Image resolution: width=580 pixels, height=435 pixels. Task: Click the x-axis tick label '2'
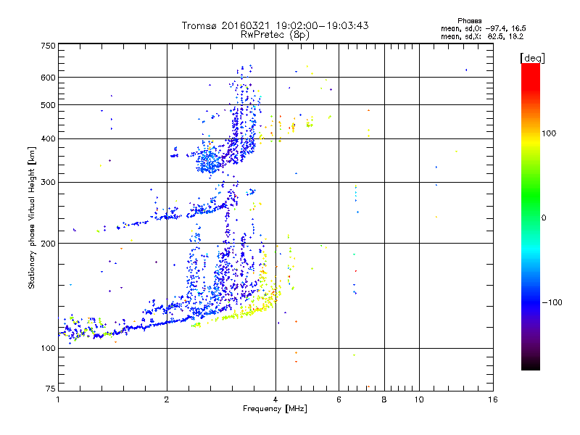pos(167,399)
